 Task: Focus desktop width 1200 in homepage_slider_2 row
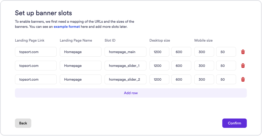[159, 79]
